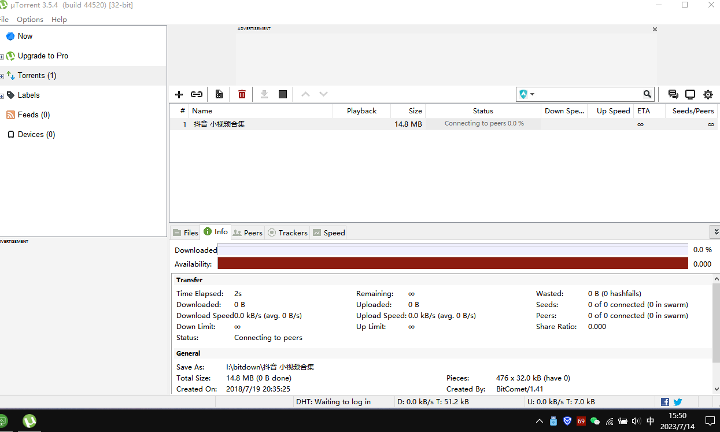Click the Downloaded progress bar
The width and height of the screenshot is (720, 432).
(453, 250)
